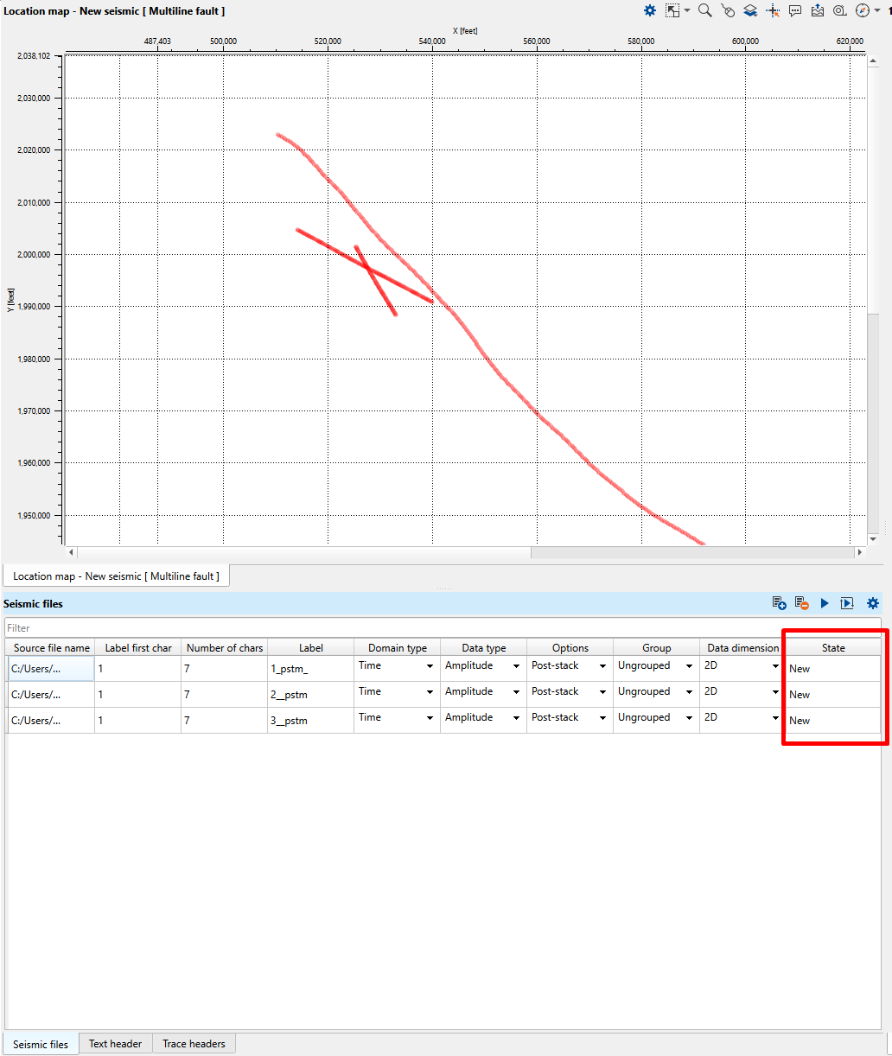
Task: Expand the selection tool dropdown arrow
Action: click(687, 10)
